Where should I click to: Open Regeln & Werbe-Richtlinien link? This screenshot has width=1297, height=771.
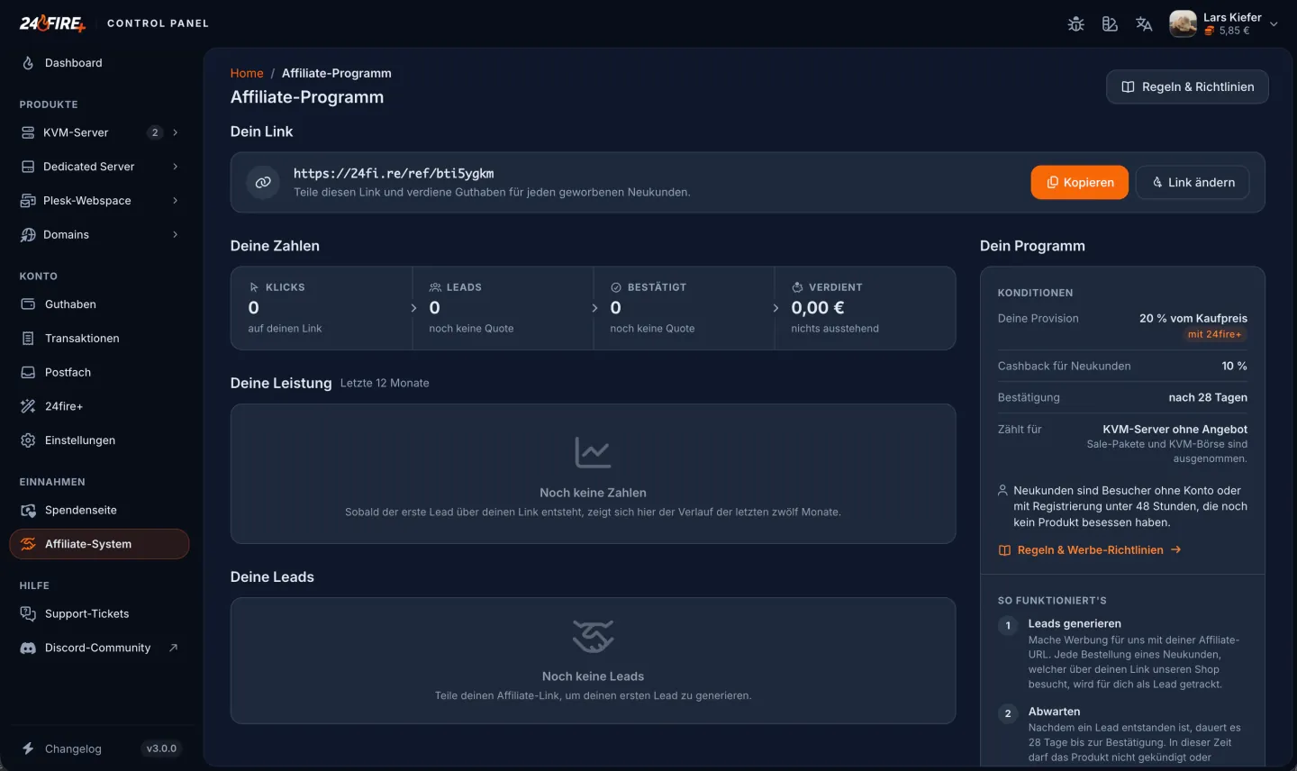1090,550
